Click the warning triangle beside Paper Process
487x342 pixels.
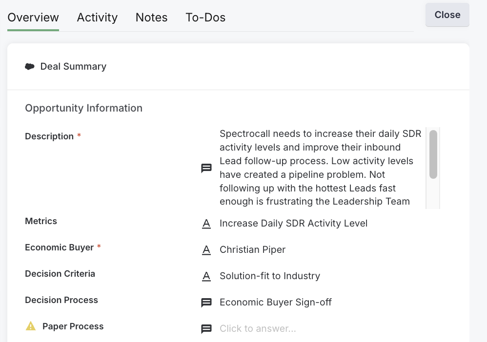30,326
